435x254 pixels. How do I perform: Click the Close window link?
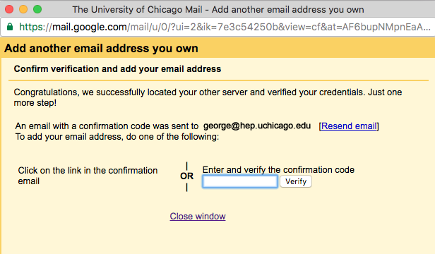[x=198, y=217]
